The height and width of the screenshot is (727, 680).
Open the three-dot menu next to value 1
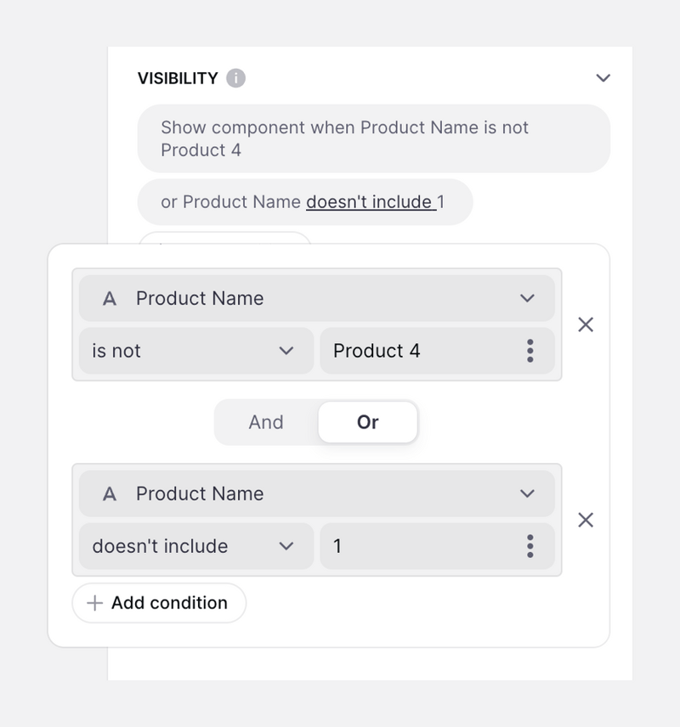[x=530, y=546]
